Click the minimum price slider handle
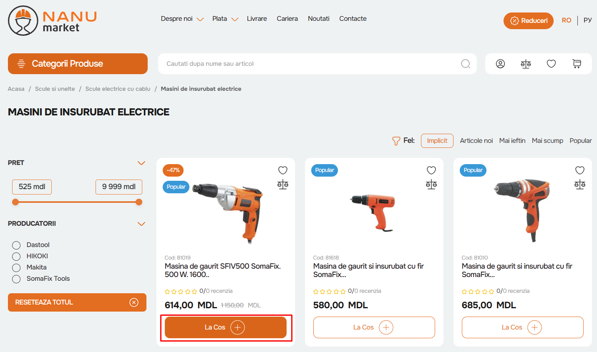Image resolution: width=597 pixels, height=352 pixels. tap(15, 202)
